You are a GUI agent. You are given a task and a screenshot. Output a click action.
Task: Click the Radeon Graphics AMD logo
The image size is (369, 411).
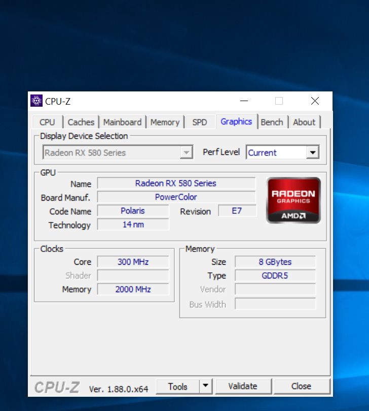(x=293, y=200)
